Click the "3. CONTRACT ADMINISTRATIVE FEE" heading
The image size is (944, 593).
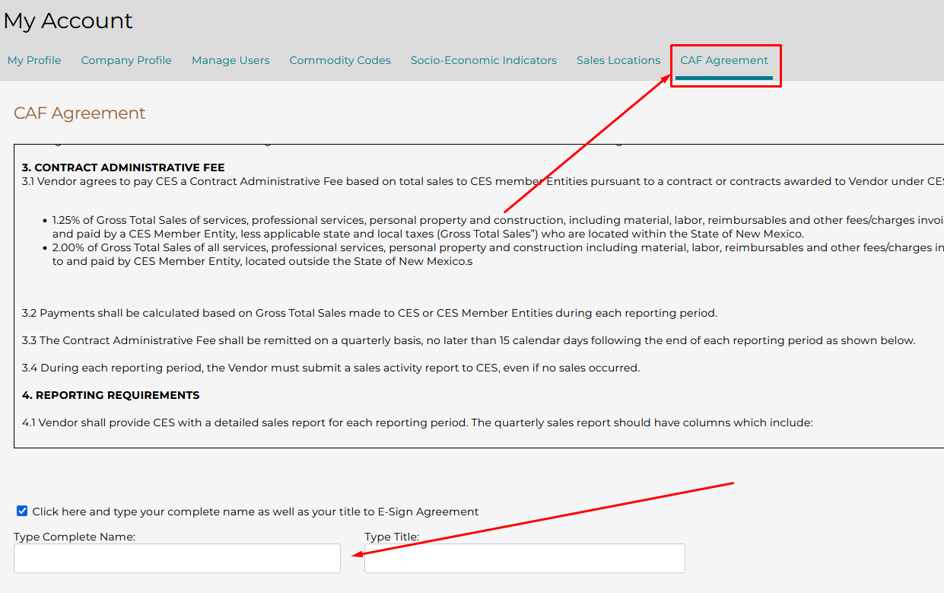pos(123,167)
